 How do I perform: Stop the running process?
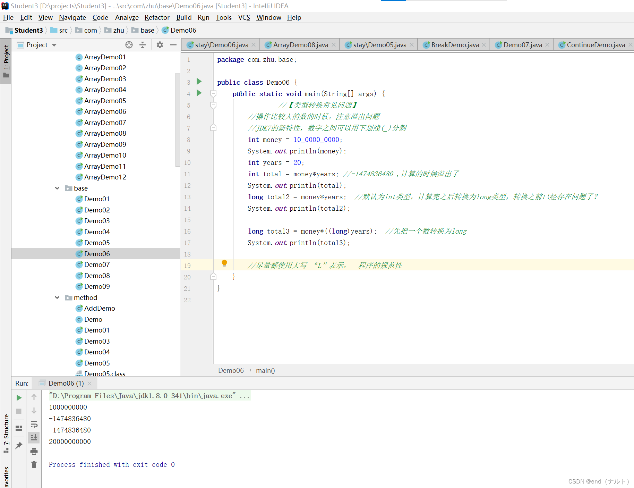pos(19,411)
